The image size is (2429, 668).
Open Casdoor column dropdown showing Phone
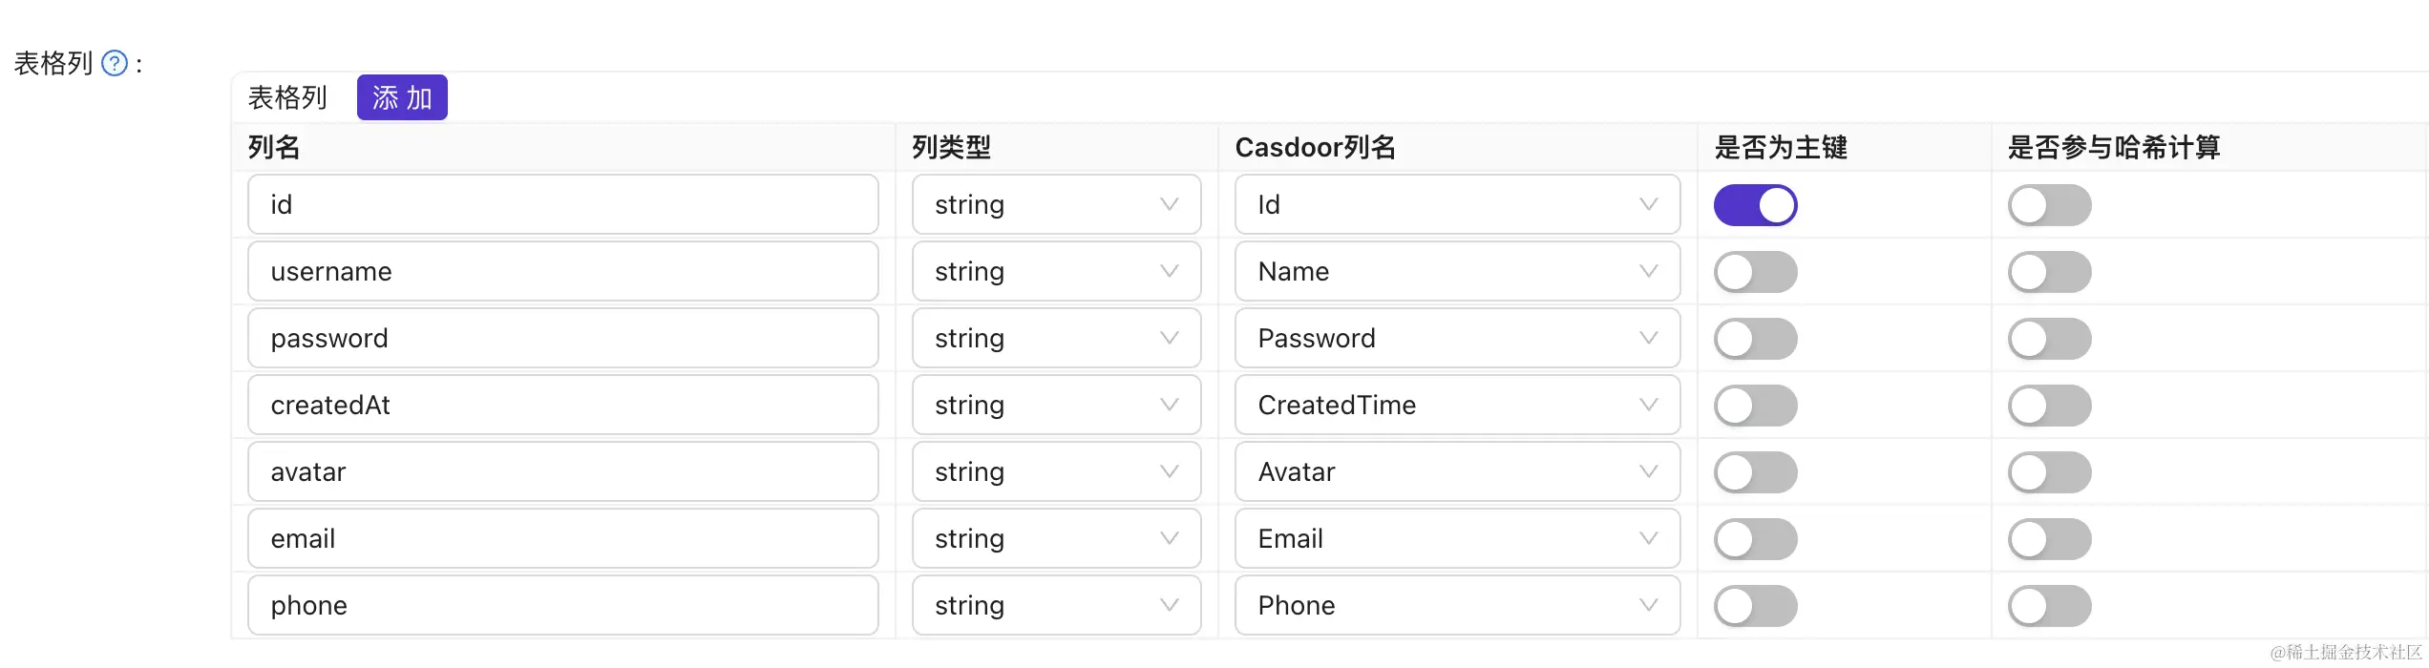coord(1456,605)
